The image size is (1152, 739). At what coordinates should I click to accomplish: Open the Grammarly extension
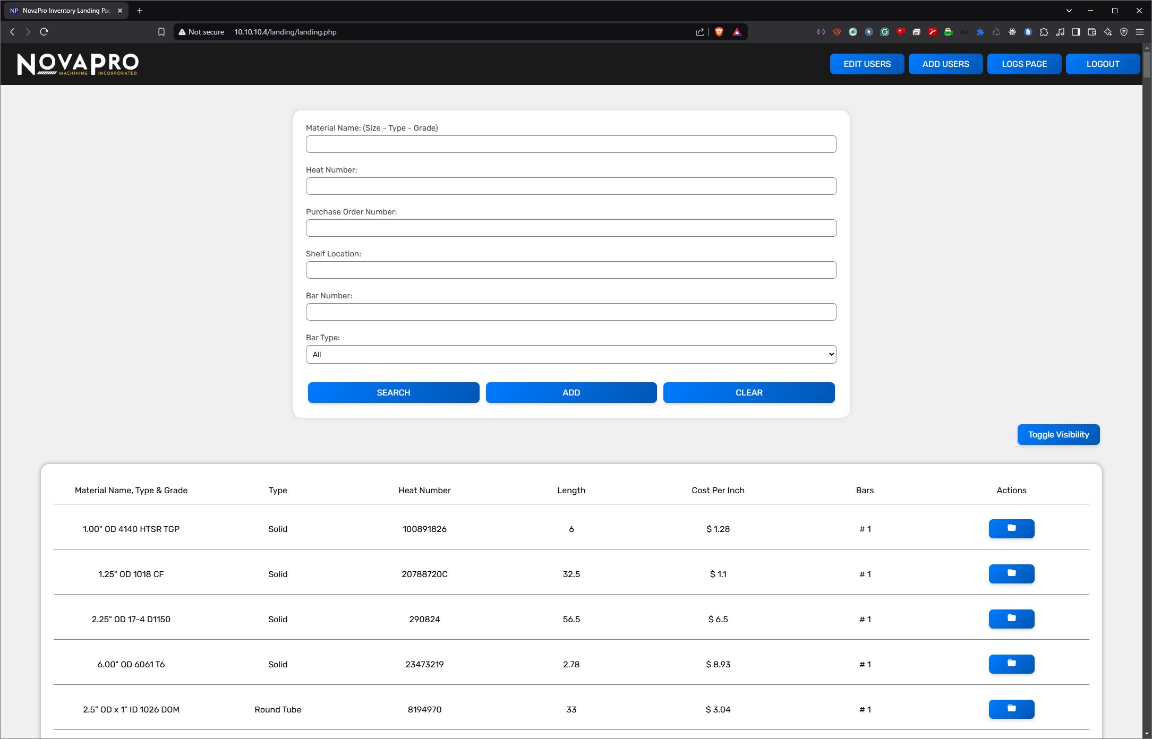tap(885, 32)
